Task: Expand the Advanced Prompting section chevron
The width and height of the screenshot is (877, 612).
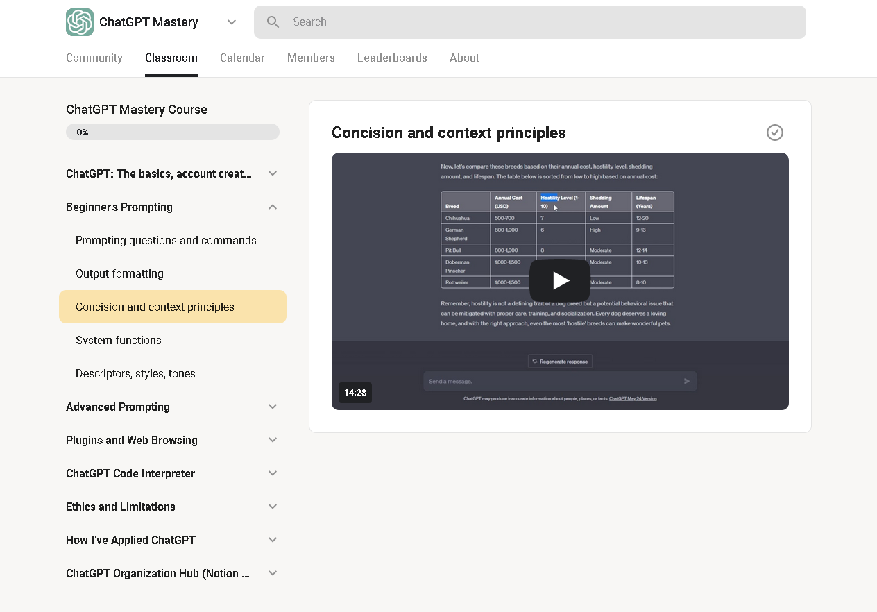Action: (x=273, y=407)
